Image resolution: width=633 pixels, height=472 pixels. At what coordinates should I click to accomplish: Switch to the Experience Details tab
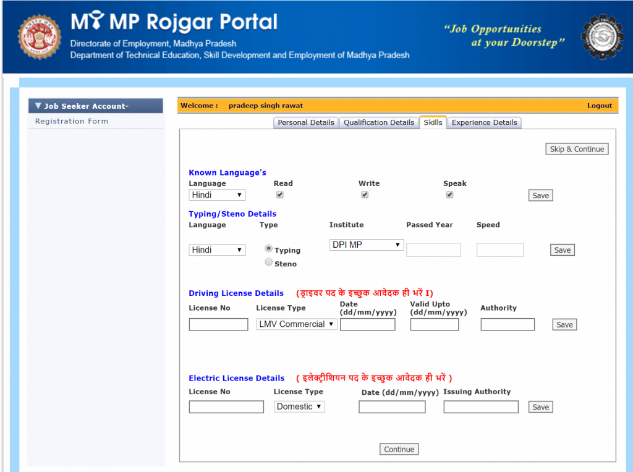click(x=485, y=123)
